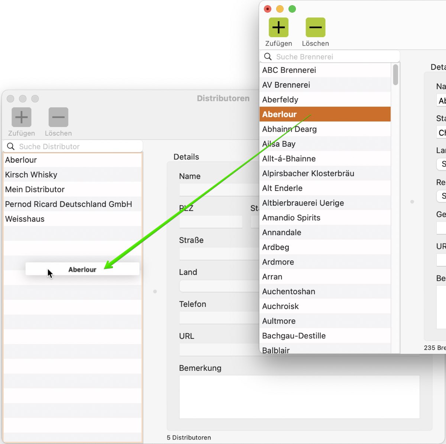Viewport: 446px width, 444px height.
Task: Select Allt-á-Bhainne in the list
Action: pyautogui.click(x=325, y=159)
